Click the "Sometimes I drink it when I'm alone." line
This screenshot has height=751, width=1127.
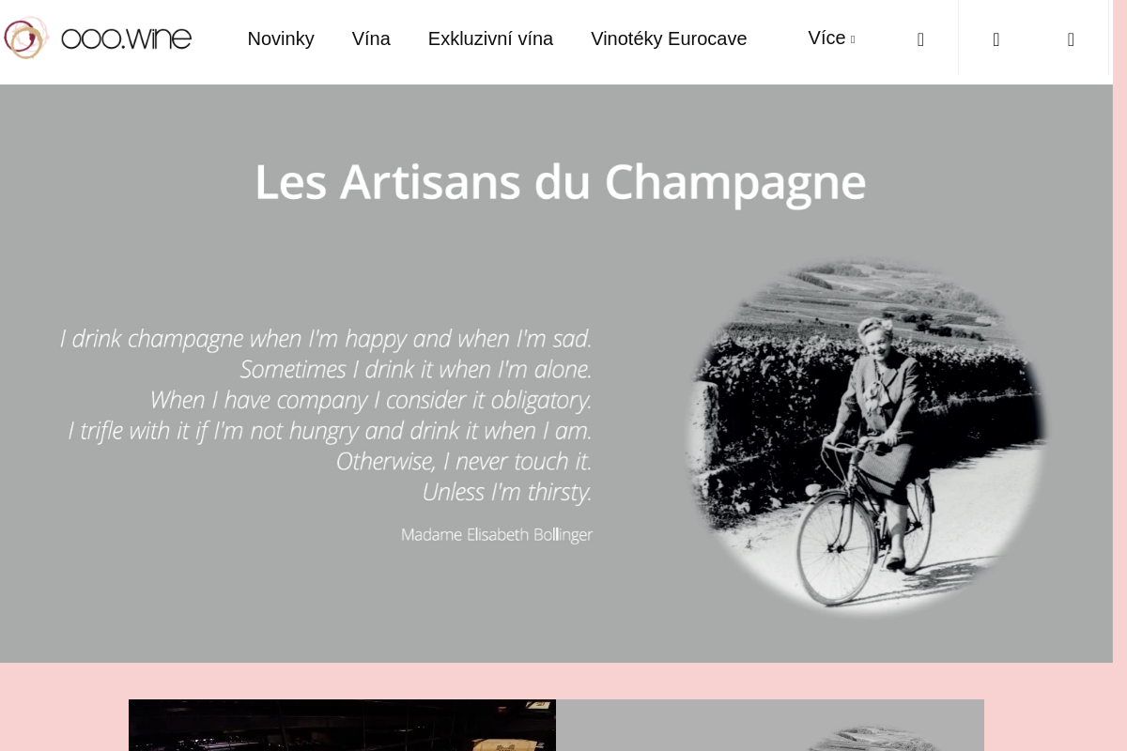tap(415, 369)
